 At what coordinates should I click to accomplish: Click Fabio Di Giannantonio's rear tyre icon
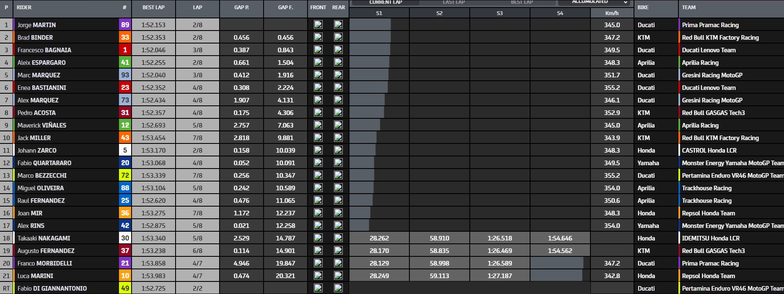click(x=338, y=288)
